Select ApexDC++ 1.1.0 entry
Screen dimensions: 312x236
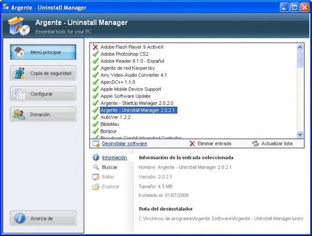[x=118, y=82]
